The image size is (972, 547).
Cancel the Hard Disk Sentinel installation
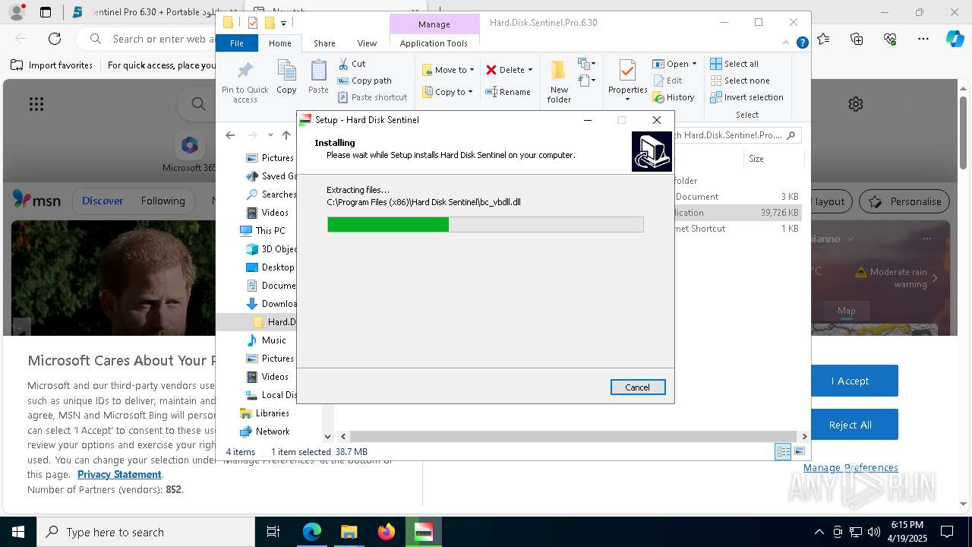(x=637, y=387)
